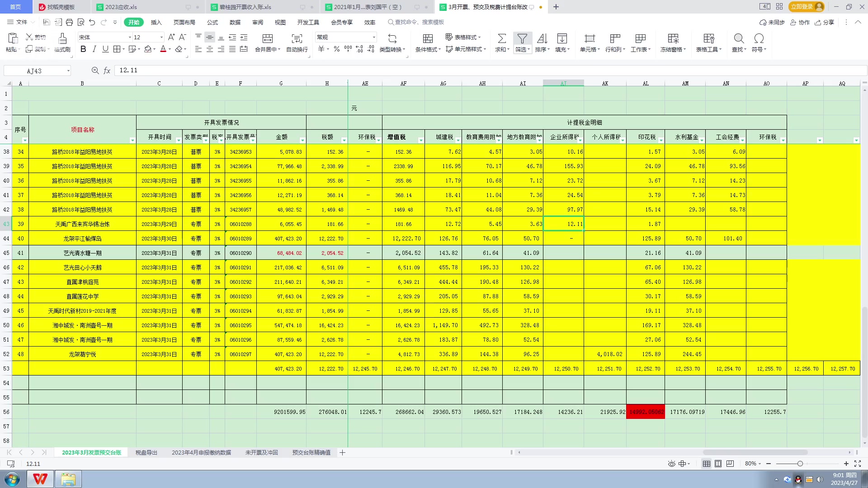Switch to the 未开票及冲回 sheet tab
The width and height of the screenshot is (868, 488).
(262, 452)
